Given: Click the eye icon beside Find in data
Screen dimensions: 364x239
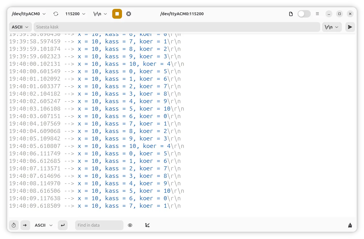Looking at the screenshot, I should tap(130, 225).
